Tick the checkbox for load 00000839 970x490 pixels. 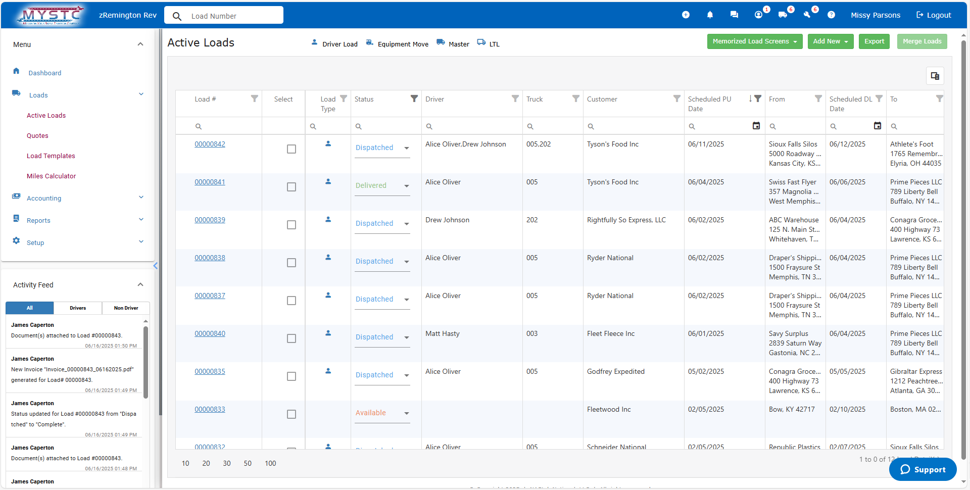[292, 225]
